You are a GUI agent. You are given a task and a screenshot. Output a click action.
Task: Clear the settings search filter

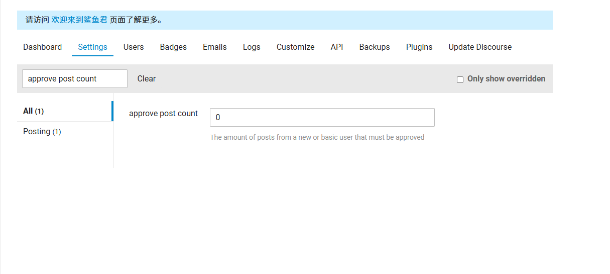click(x=147, y=78)
